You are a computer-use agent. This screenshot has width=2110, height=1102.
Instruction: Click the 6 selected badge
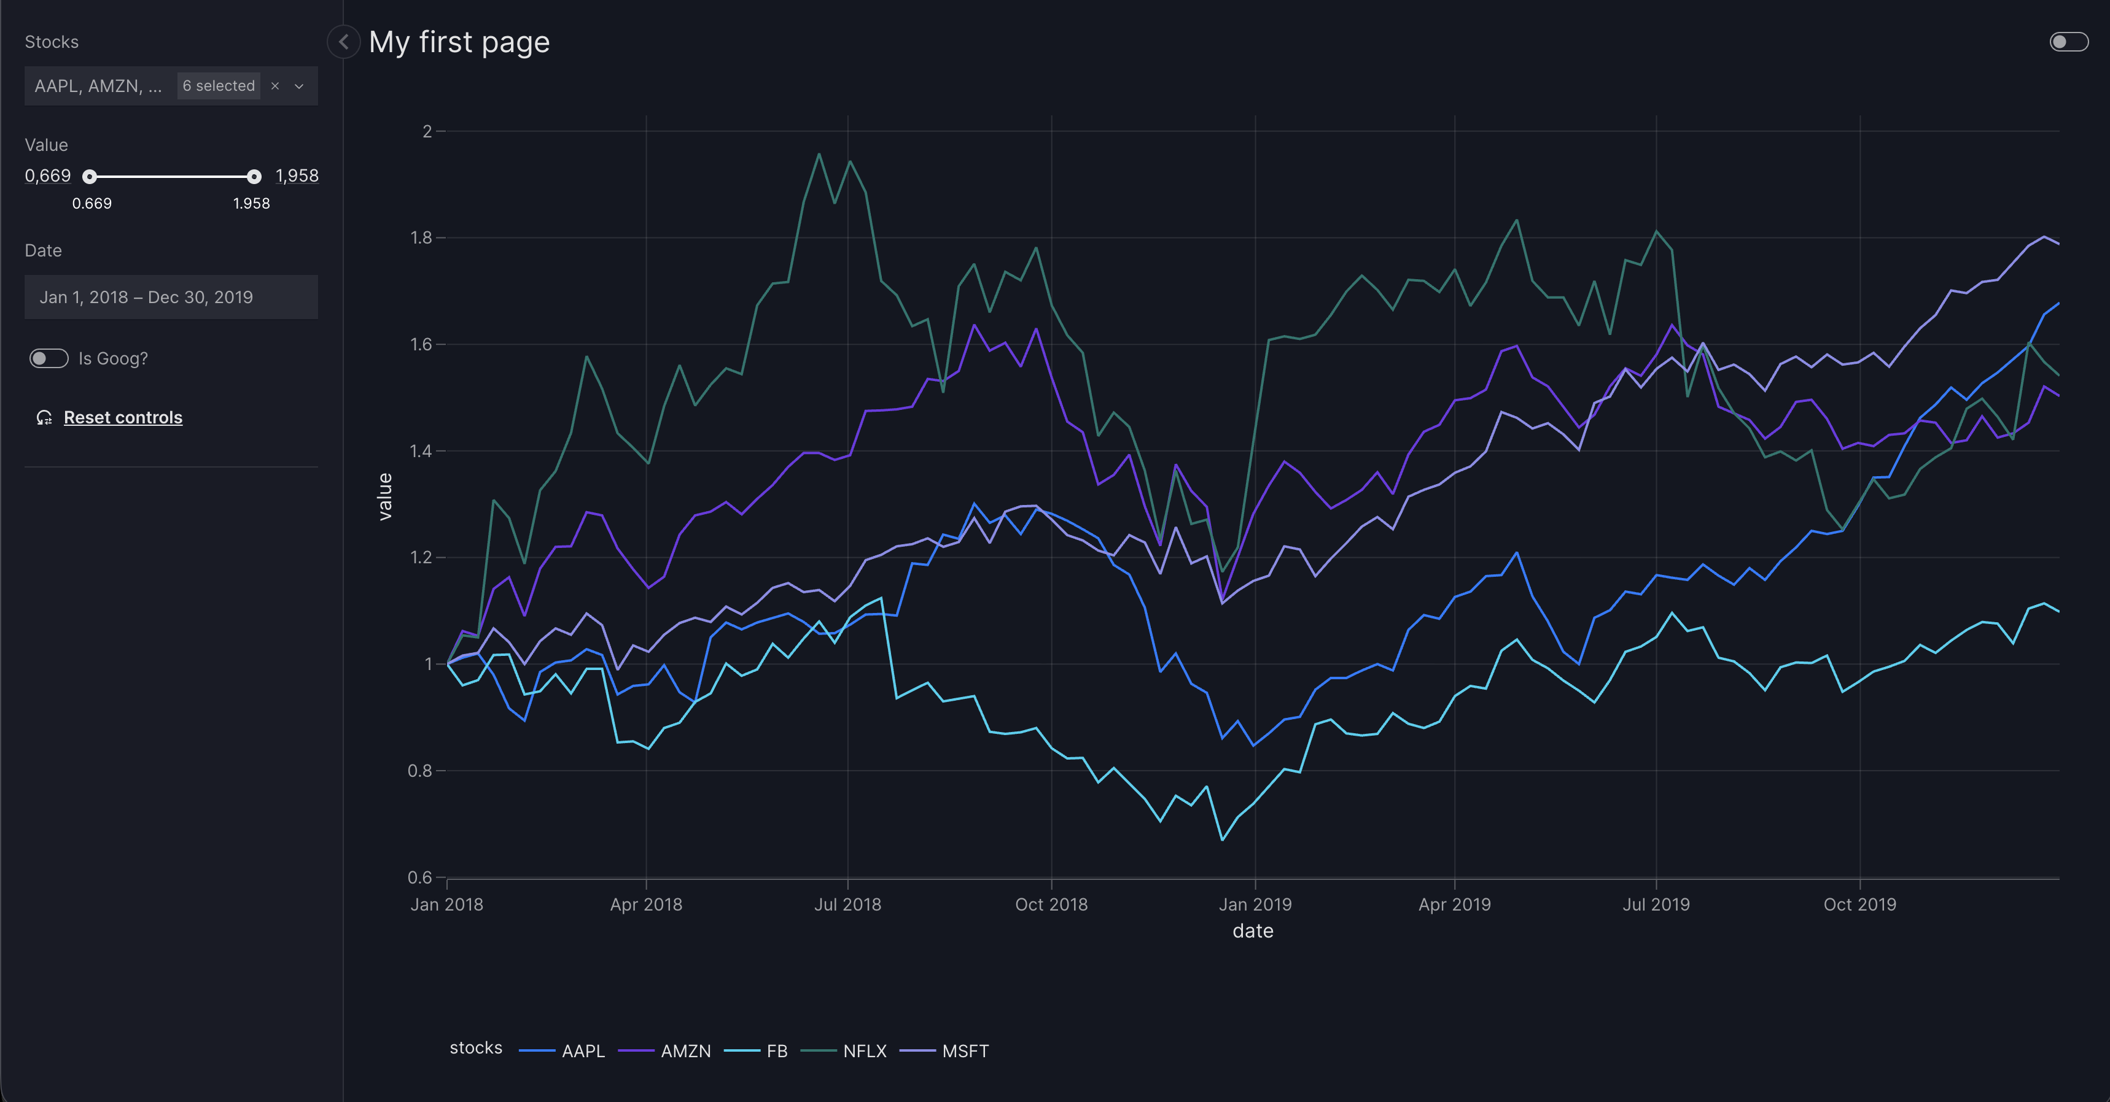pyautogui.click(x=219, y=86)
